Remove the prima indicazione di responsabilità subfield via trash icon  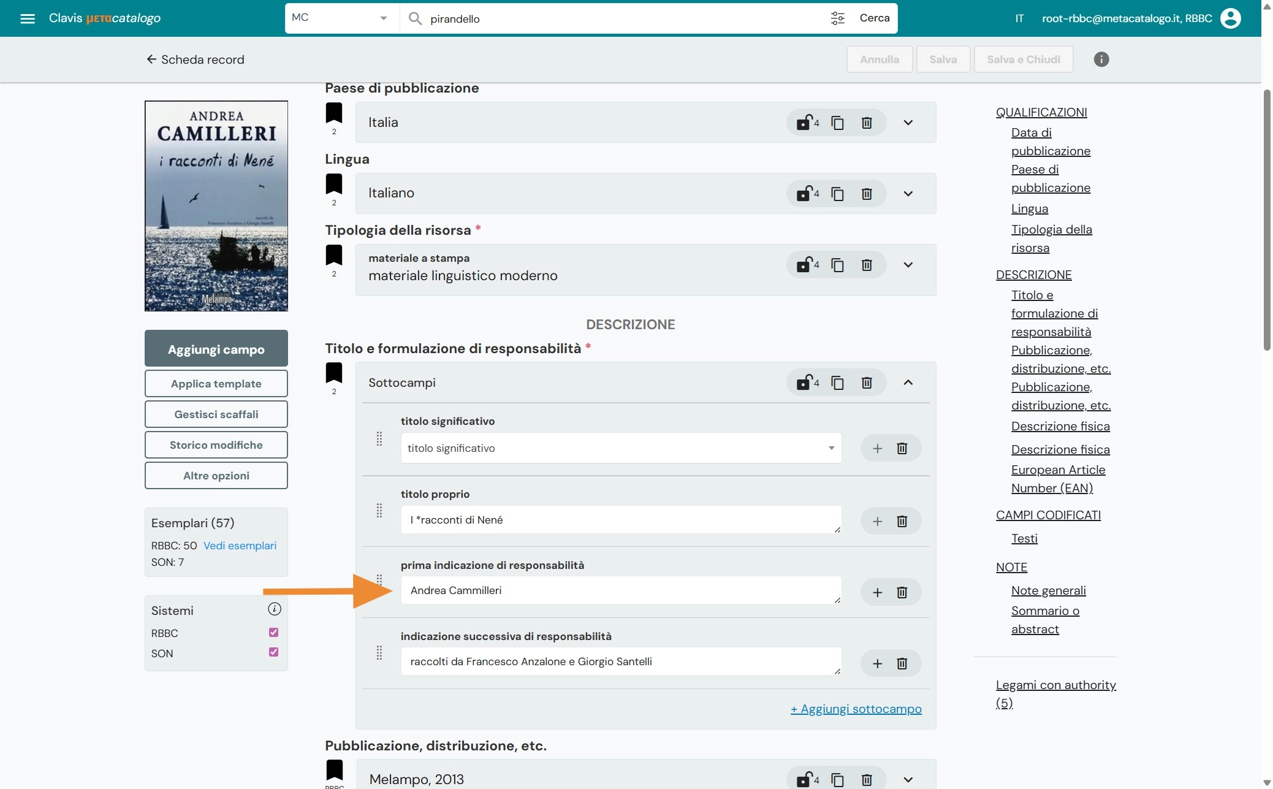pos(902,592)
